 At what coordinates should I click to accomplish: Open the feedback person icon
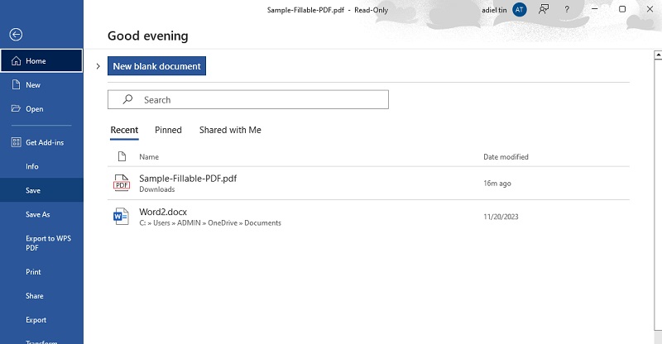[544, 9]
